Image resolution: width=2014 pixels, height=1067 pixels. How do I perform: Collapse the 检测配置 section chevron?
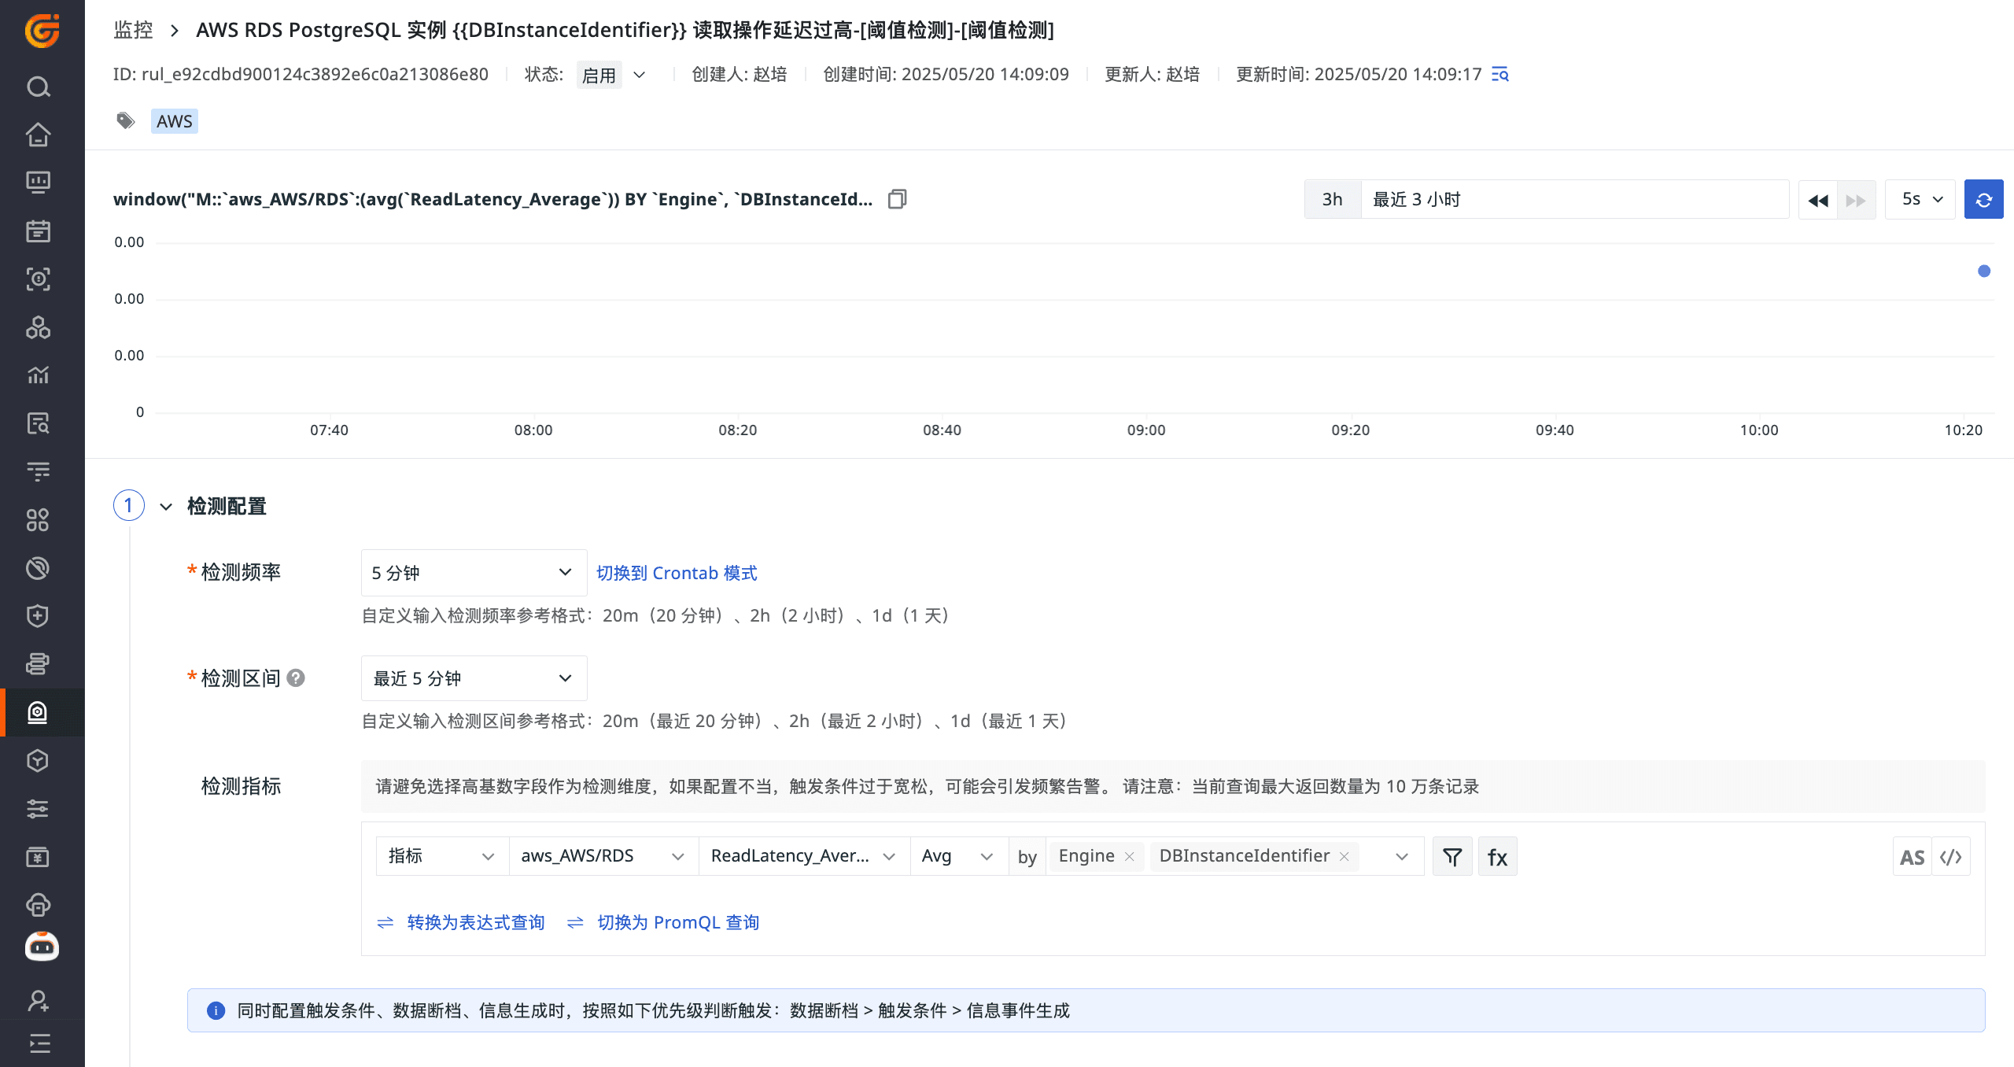click(166, 506)
